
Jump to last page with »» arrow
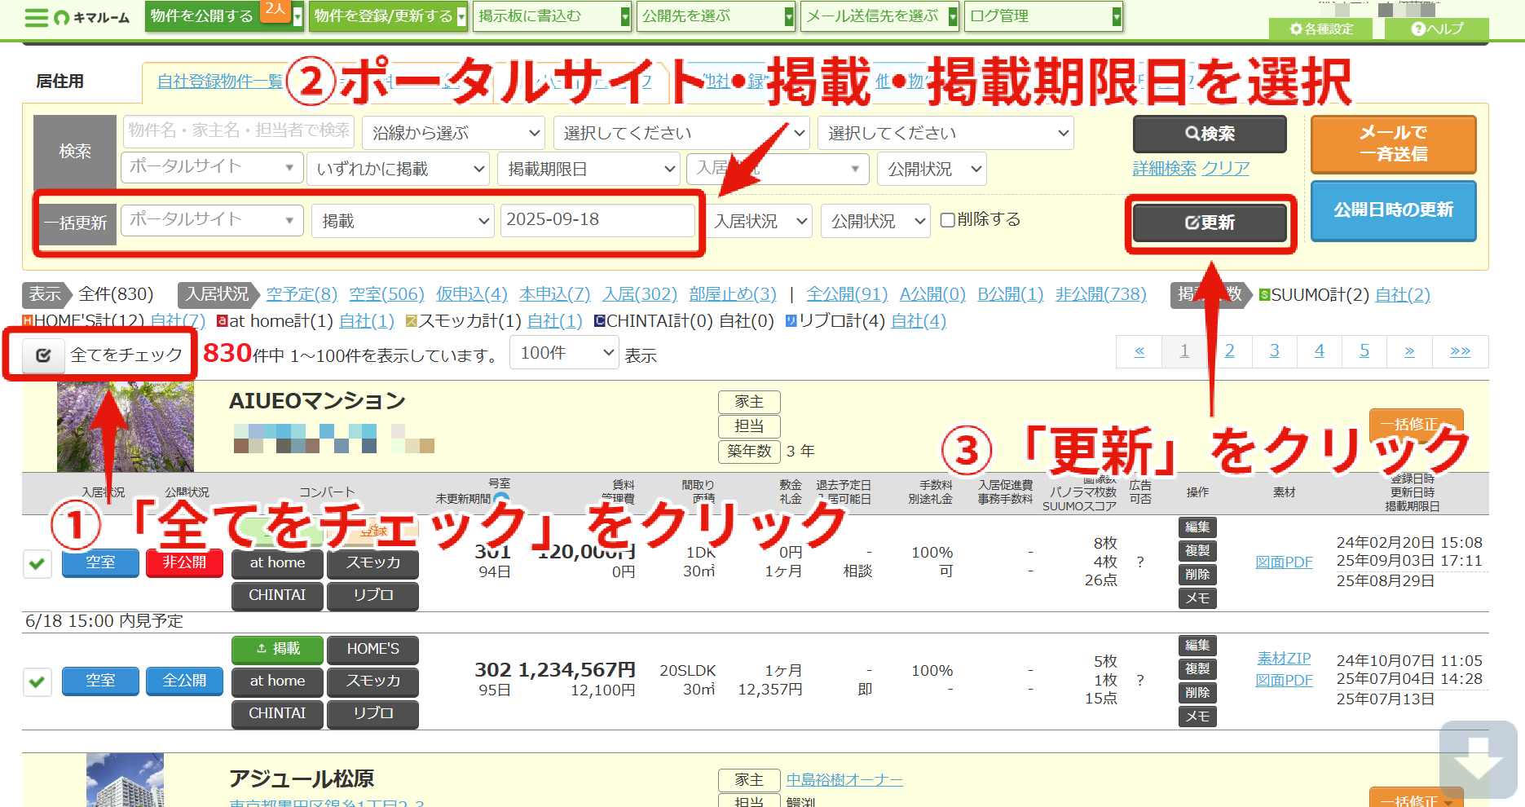[x=1460, y=351]
